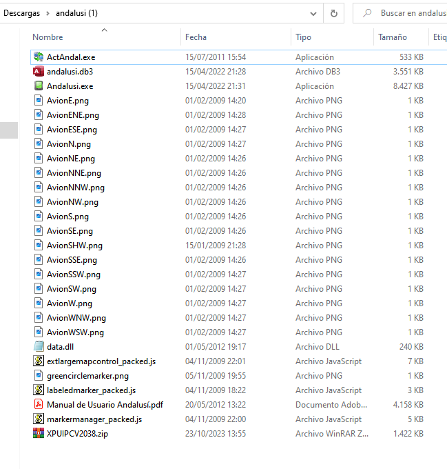Click the 15/07/2011 15:54 date cell
Screen dimensions: 447x469
click(216, 57)
